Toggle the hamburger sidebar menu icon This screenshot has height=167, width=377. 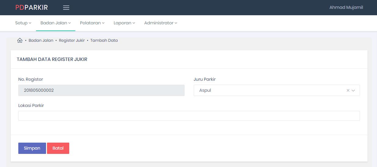click(66, 8)
